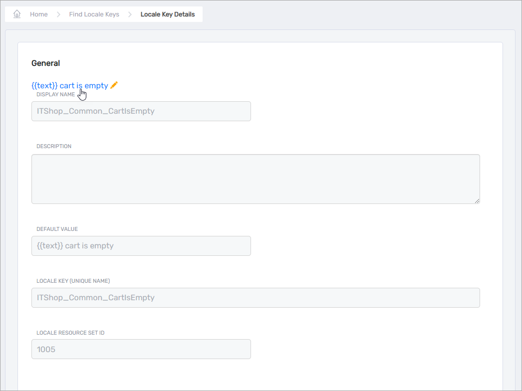Click the Locale Resource Set ID field
Screen dimensions: 522x391
[x=141, y=349]
